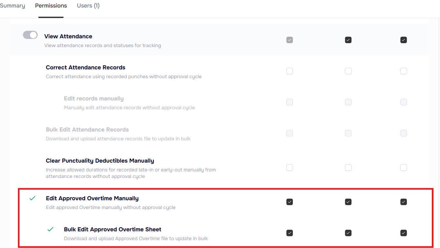Select the Permissions tab

[x=51, y=6]
